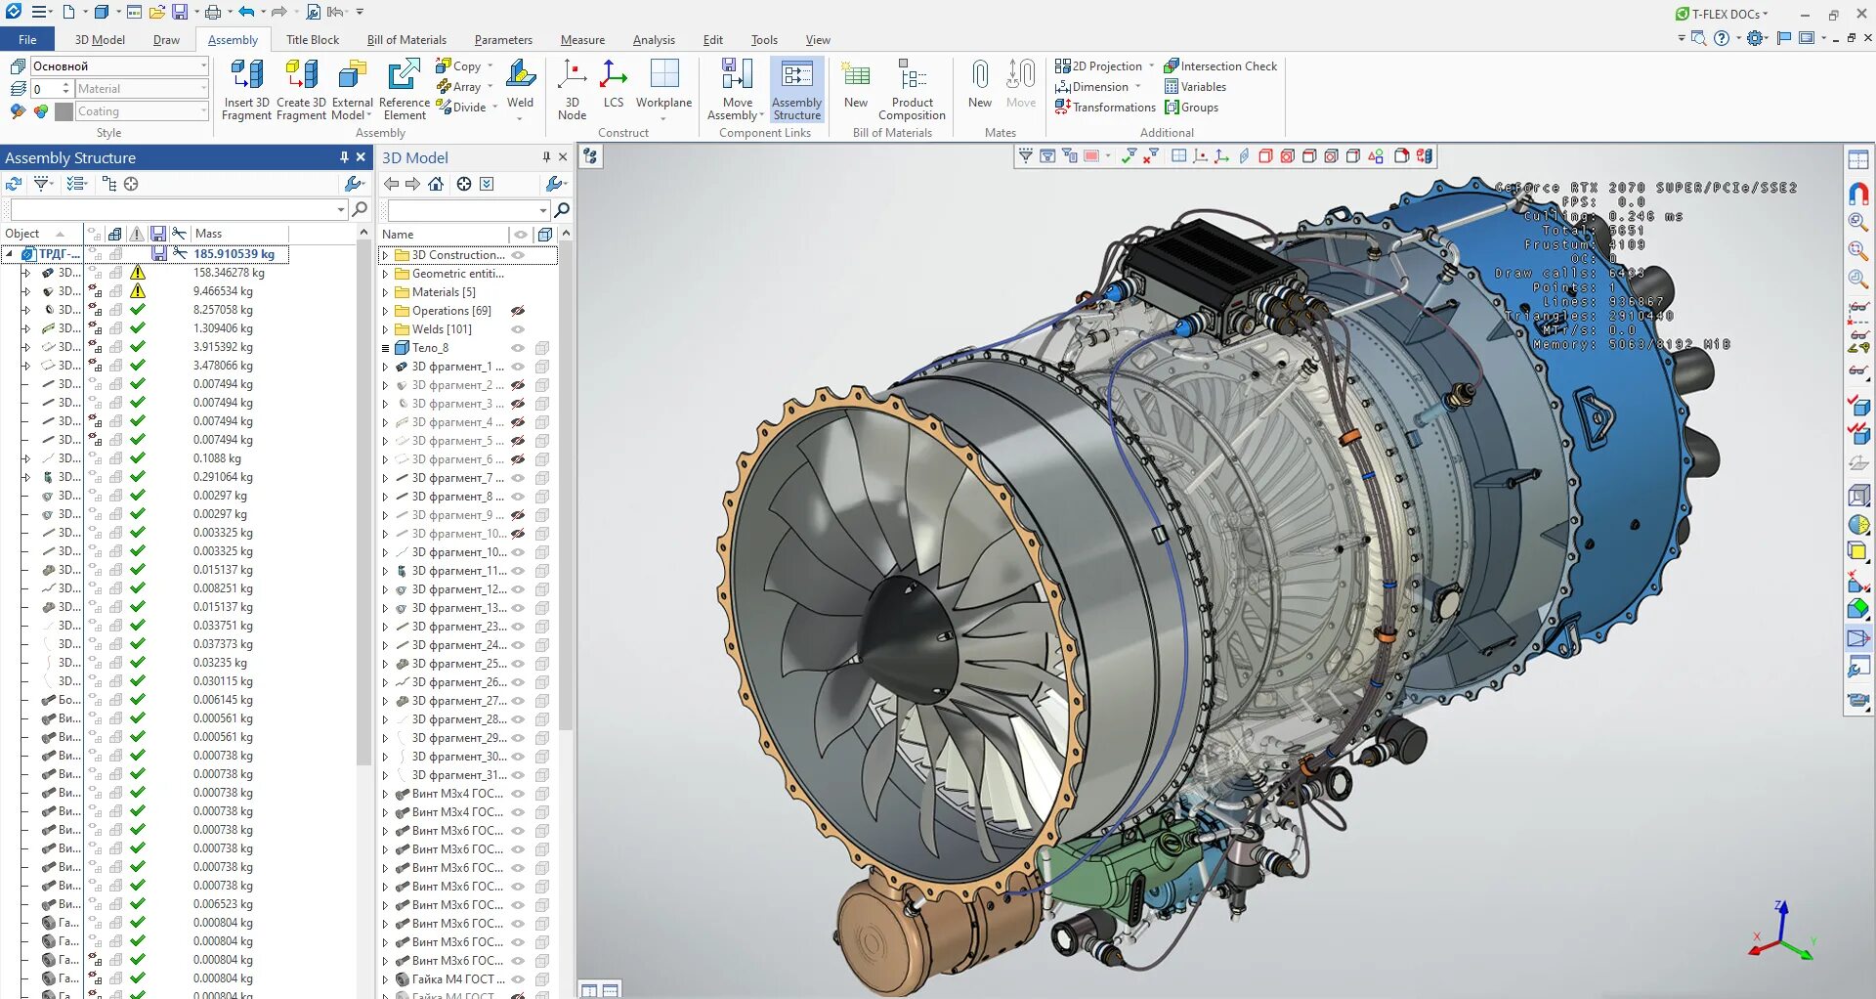Choose the Workplane icon

(663, 89)
